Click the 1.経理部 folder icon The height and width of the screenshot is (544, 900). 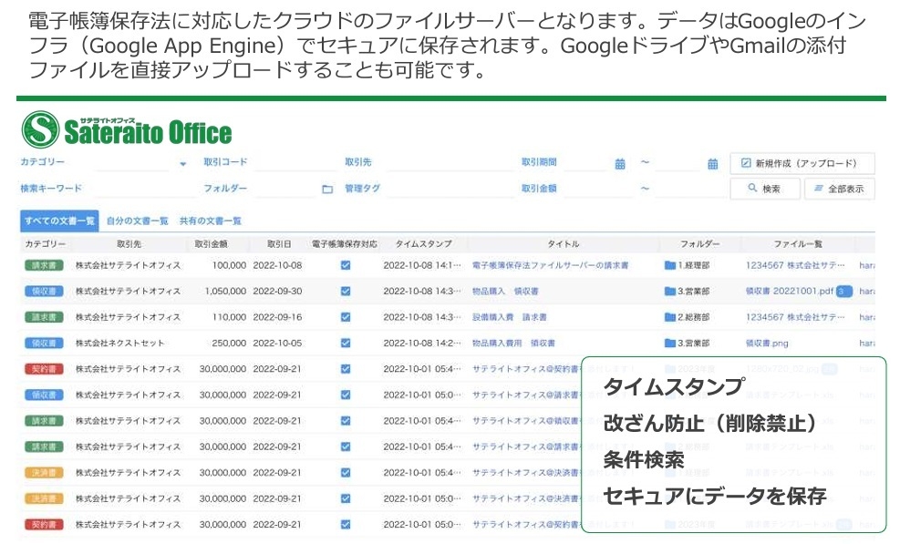(x=670, y=266)
